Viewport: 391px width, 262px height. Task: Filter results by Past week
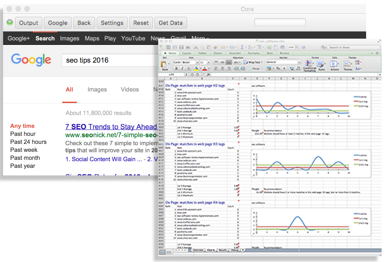(x=24, y=150)
